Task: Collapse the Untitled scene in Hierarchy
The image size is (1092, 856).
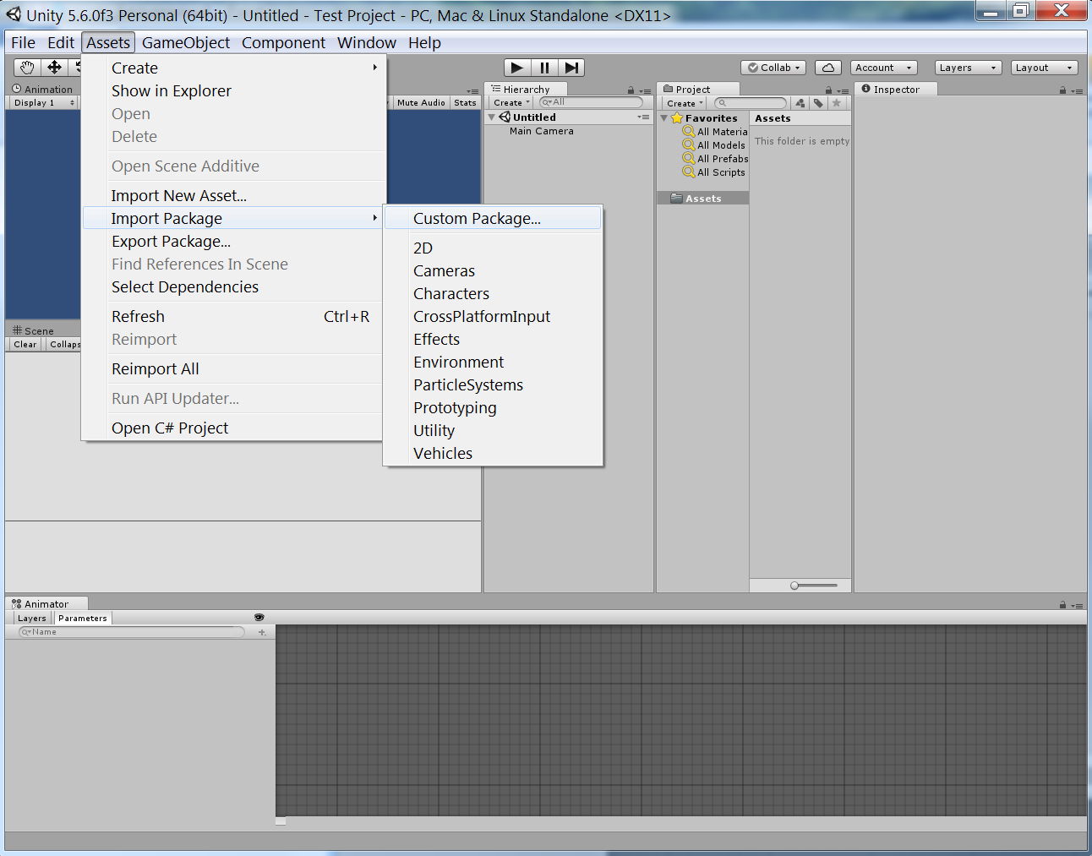Action: pos(492,117)
